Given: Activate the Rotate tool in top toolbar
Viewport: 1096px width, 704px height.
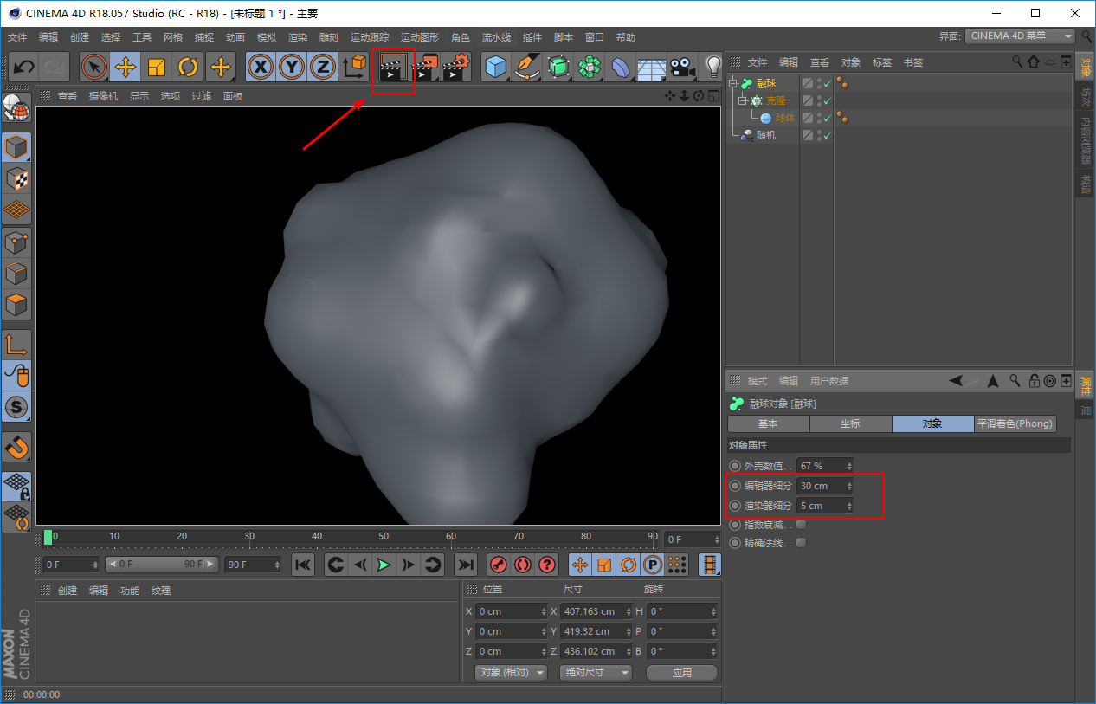Looking at the screenshot, I should [x=188, y=67].
